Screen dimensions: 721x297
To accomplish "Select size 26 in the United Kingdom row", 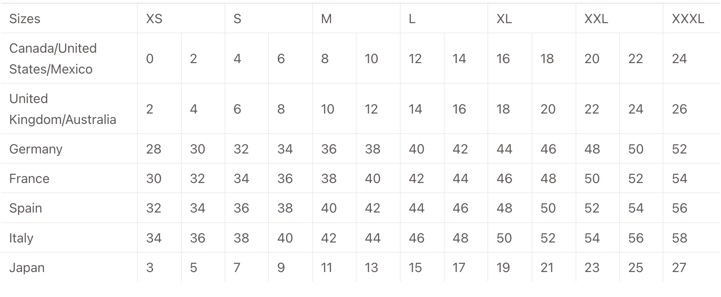I will tap(679, 109).
